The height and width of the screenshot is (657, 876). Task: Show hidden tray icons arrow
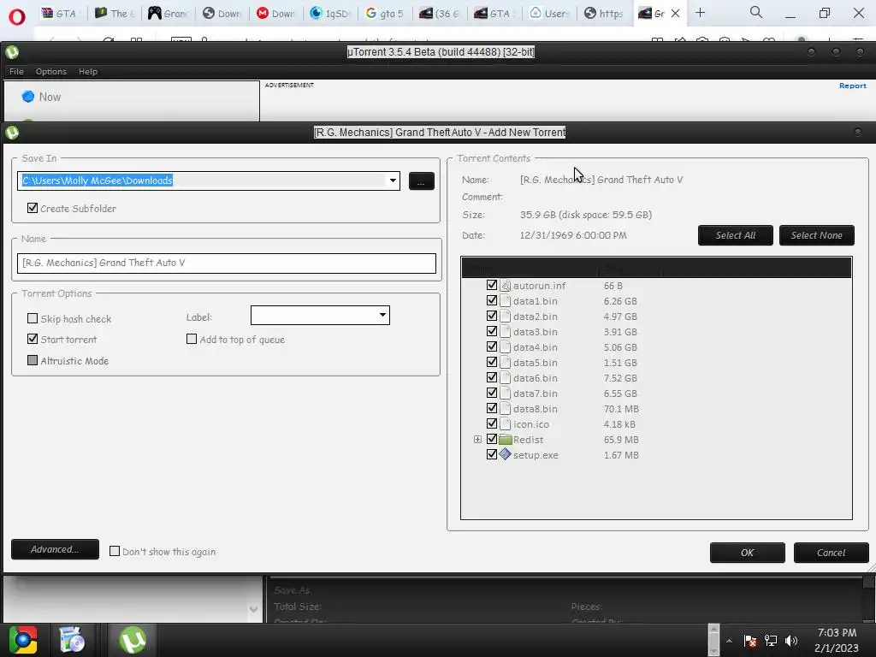tap(729, 641)
